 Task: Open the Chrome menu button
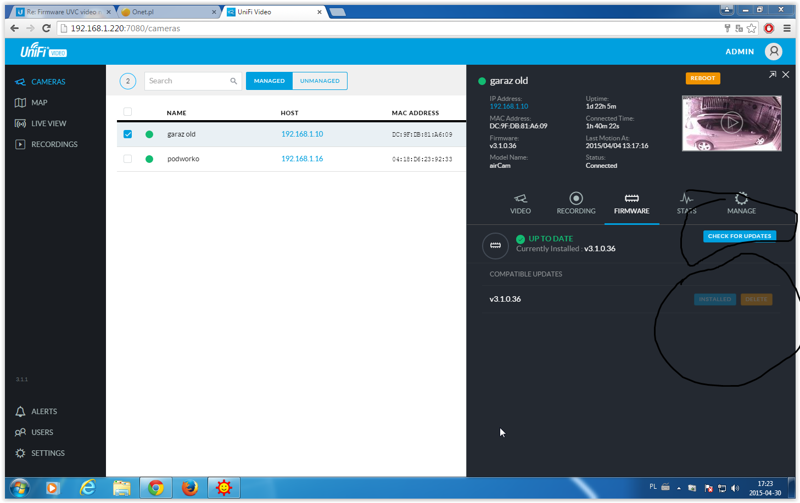[787, 28]
